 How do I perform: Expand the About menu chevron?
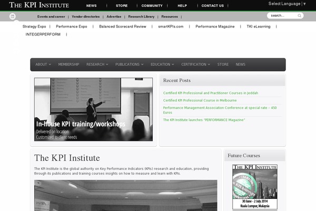tap(50, 64)
